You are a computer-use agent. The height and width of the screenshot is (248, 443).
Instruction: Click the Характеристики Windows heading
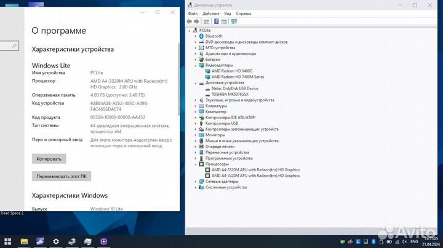70,195
